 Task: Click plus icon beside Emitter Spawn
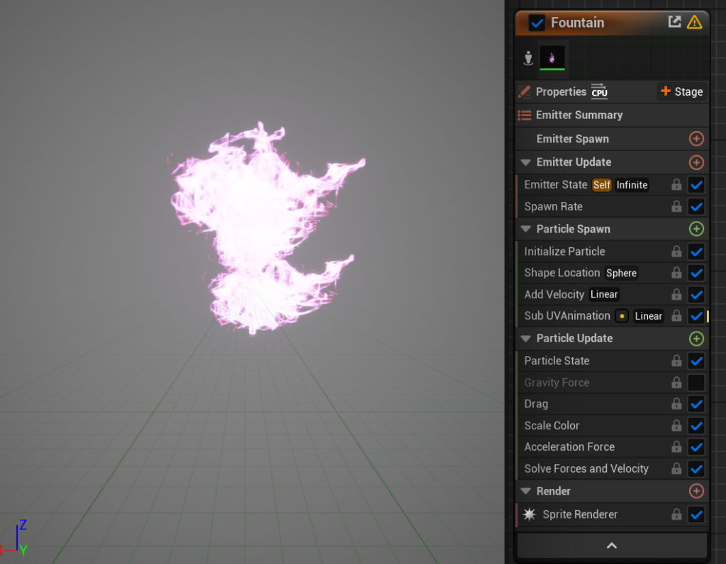coord(696,139)
